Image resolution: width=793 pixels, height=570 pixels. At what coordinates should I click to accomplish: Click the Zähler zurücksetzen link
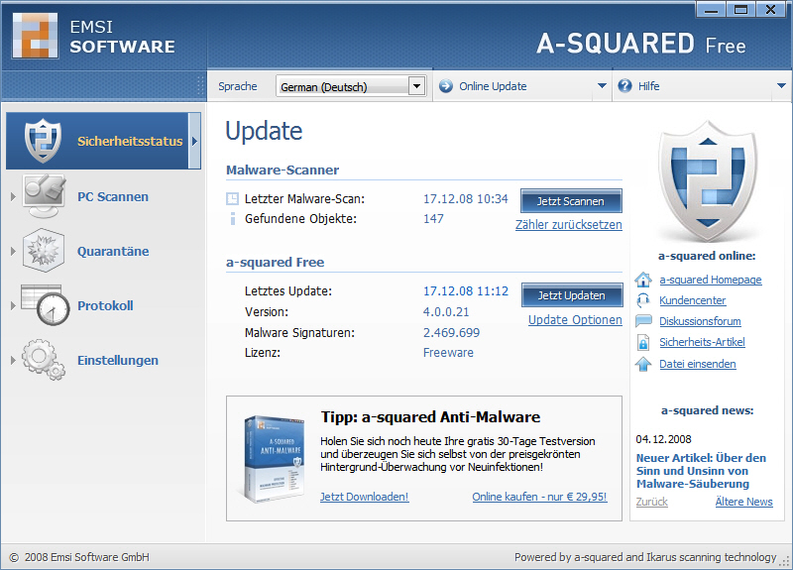click(568, 225)
